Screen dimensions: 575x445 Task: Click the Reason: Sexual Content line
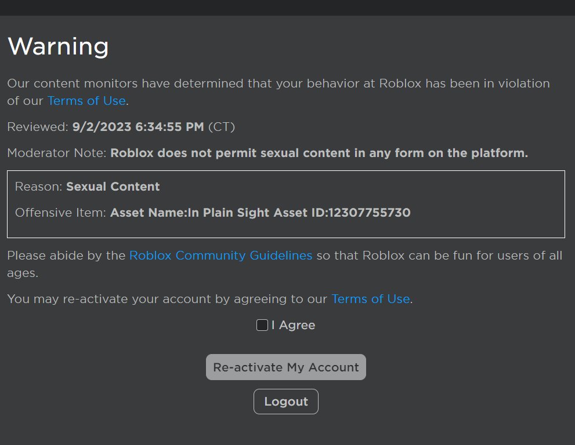[87, 187]
